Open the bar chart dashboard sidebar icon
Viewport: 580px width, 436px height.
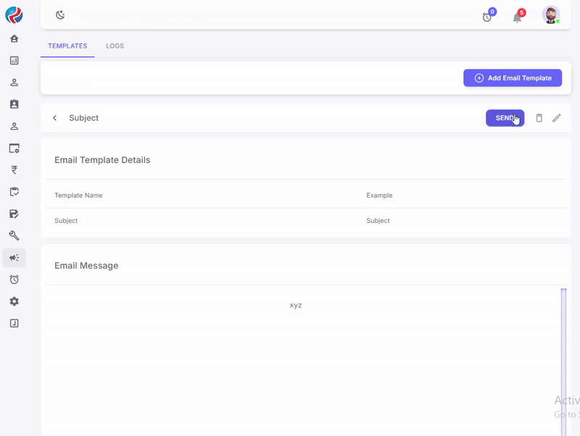coord(14,61)
